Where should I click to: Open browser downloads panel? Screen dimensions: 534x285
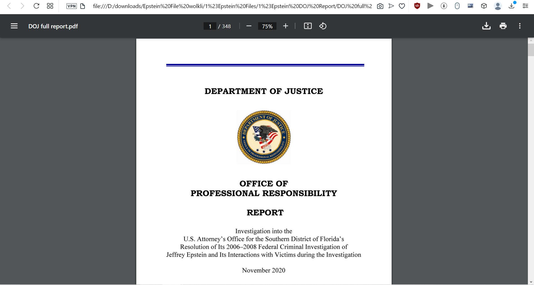[x=511, y=6]
